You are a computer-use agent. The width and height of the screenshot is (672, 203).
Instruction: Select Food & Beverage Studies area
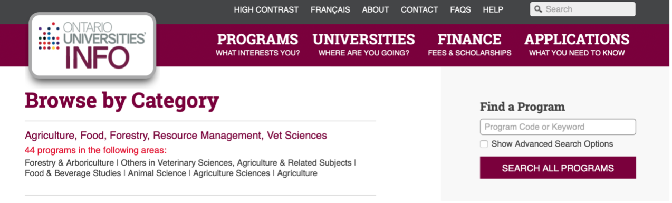(73, 173)
